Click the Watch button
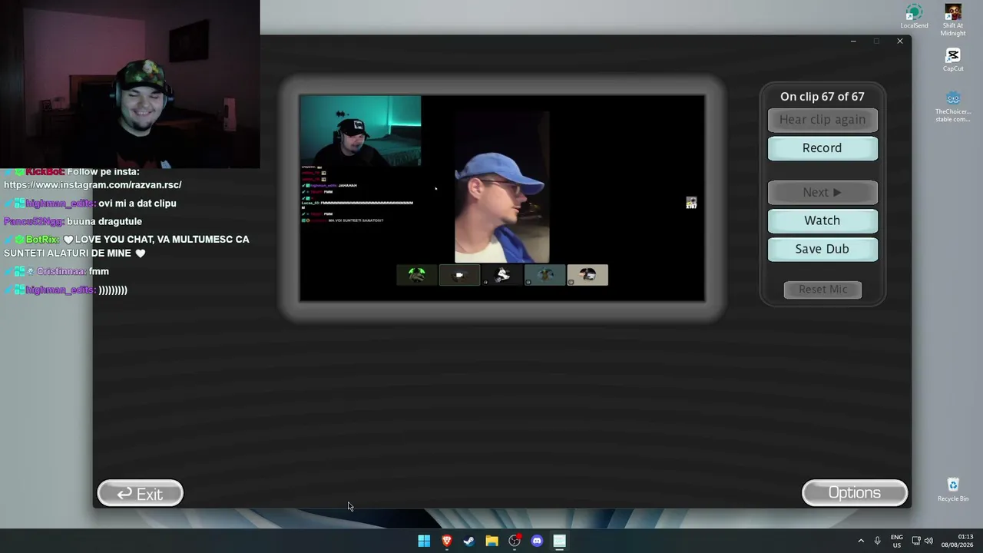 pyautogui.click(x=822, y=220)
